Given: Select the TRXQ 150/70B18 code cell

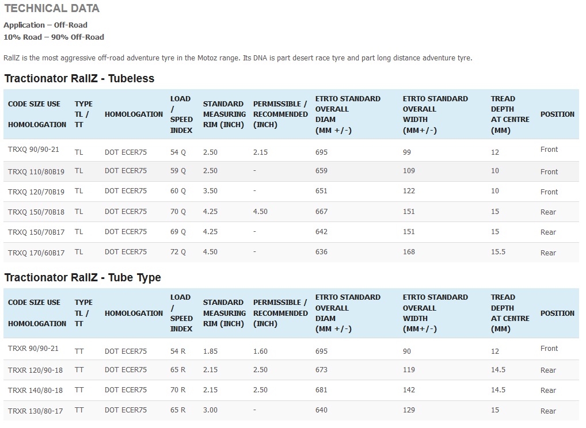Looking at the screenshot, I should (36, 212).
